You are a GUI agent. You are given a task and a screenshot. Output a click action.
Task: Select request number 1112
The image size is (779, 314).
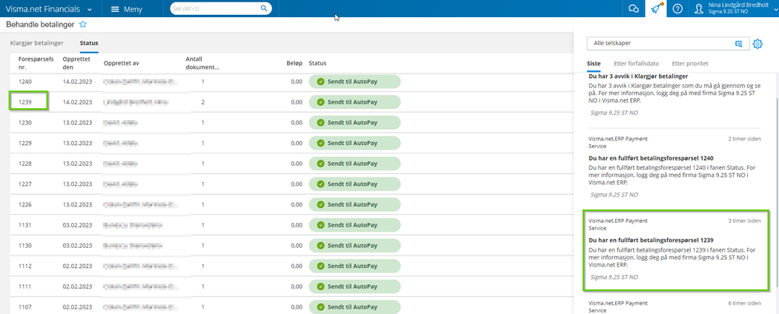point(25,266)
